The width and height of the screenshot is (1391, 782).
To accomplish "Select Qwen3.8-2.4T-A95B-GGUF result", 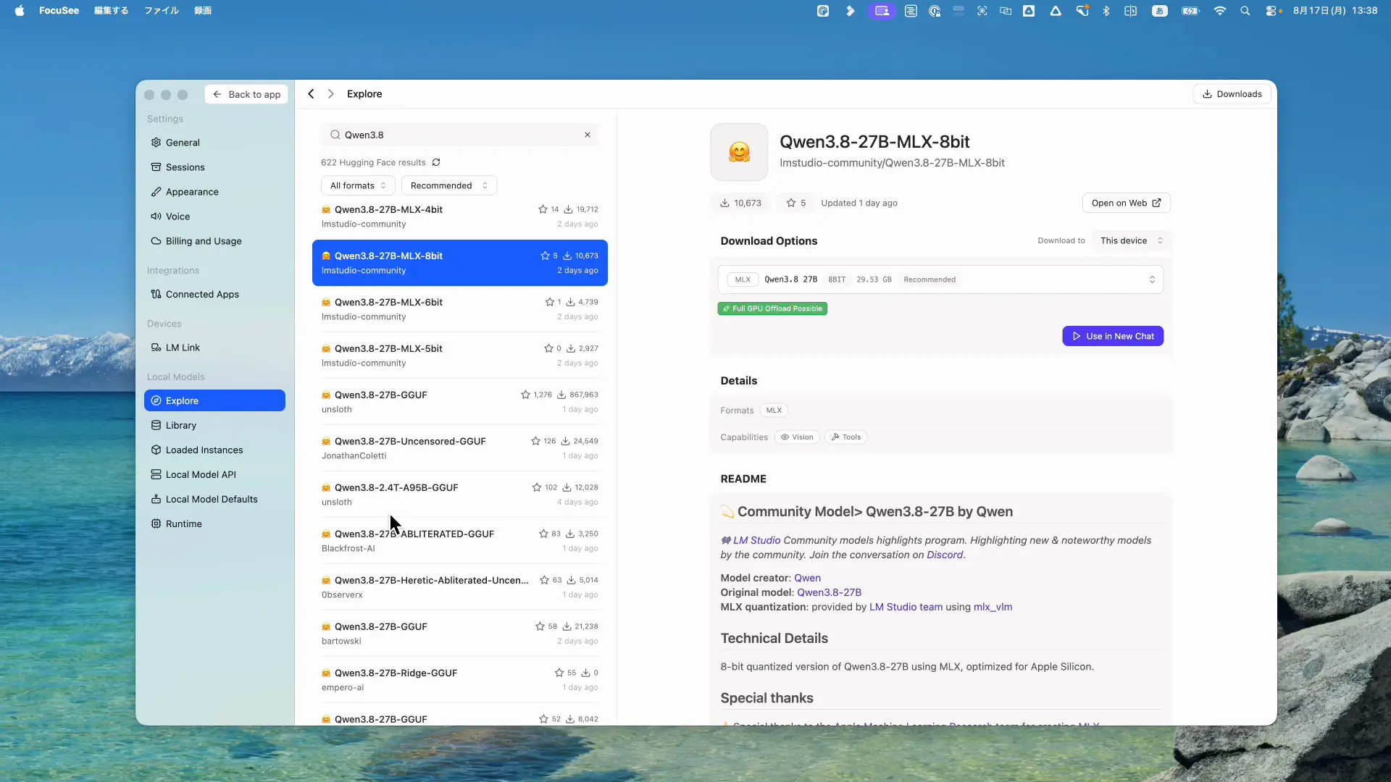I will (x=459, y=495).
